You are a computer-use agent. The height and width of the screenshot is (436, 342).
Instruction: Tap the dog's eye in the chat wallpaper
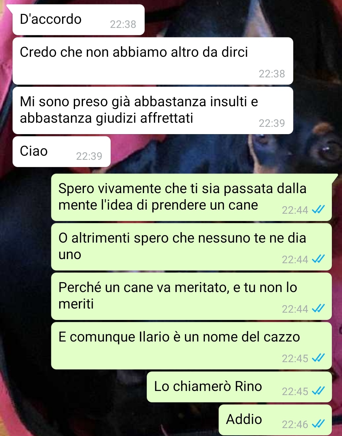326,151
